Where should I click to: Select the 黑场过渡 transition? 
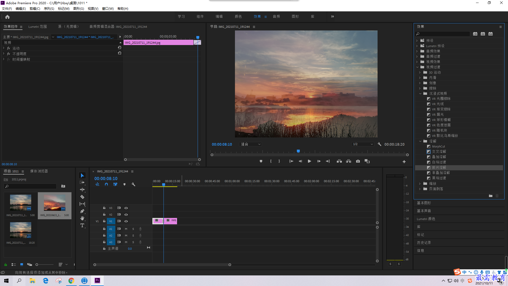pyautogui.click(x=439, y=178)
